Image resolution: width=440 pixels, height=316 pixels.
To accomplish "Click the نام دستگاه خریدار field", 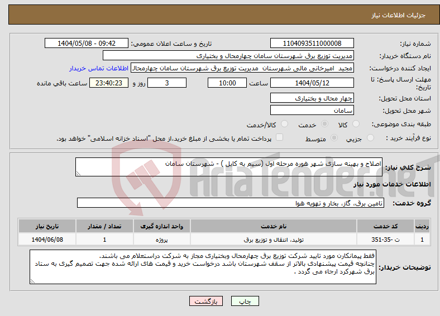I will click(x=228, y=56).
